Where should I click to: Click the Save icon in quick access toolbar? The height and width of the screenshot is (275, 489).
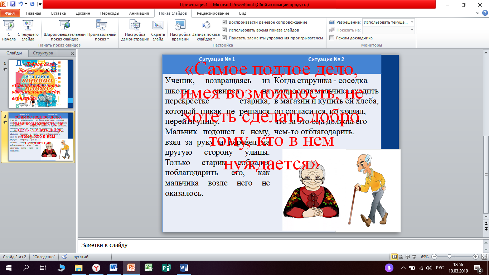[x=13, y=5]
